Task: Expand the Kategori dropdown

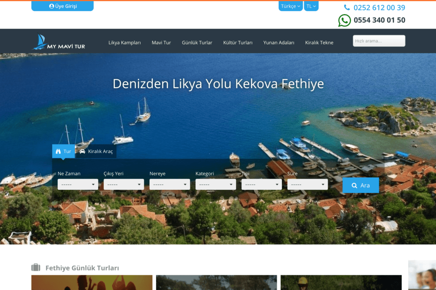Action: point(216,185)
